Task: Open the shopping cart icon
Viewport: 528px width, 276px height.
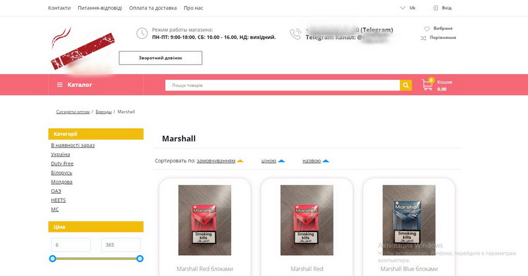Action: click(x=427, y=84)
